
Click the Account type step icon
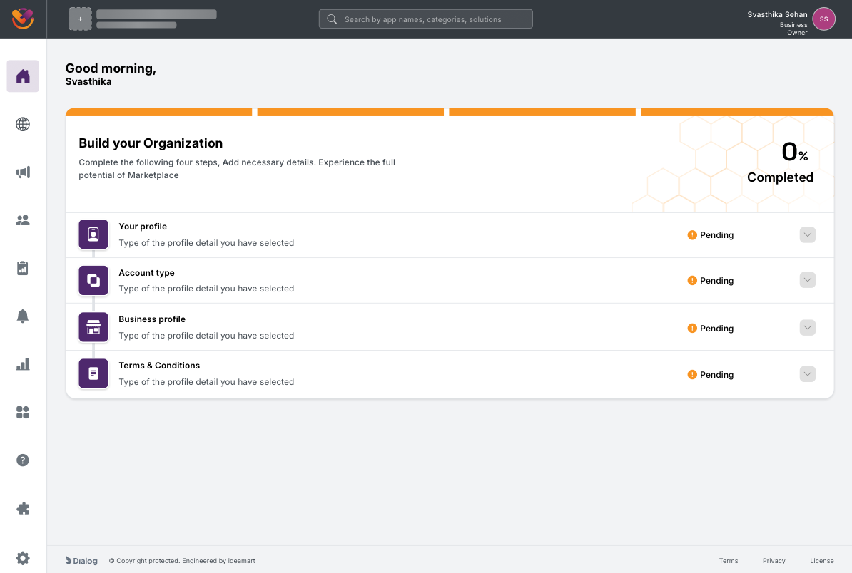93,281
